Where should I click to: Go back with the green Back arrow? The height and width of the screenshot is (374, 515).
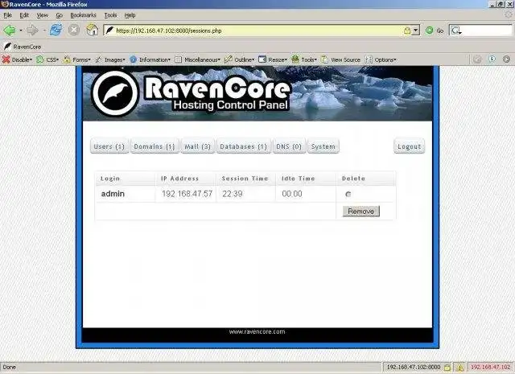click(9, 31)
